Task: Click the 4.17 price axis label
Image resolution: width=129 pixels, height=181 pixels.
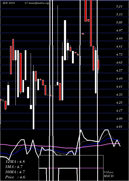Action: [119, 111]
